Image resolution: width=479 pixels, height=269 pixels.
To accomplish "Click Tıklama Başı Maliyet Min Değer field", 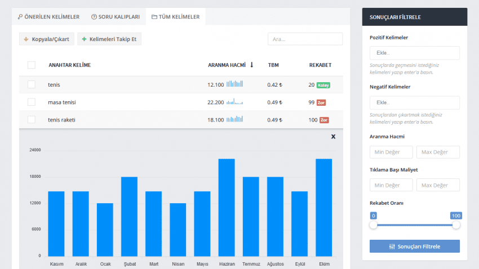I will tap(391, 185).
